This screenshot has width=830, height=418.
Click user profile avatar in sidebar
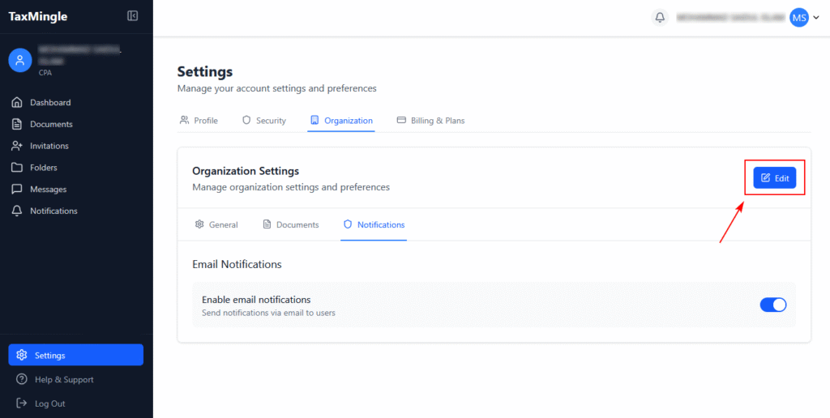coord(20,59)
